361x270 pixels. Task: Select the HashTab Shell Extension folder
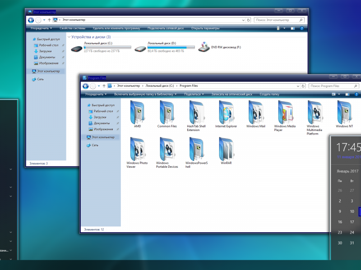pyautogui.click(x=196, y=116)
